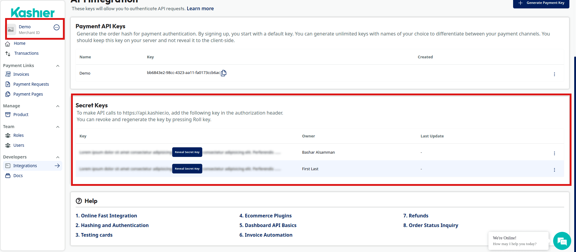
Task: Open the live chat bubble
Action: point(562,241)
